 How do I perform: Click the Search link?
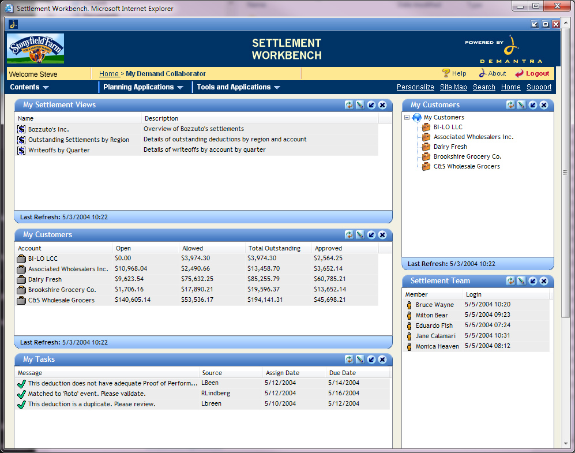pyautogui.click(x=484, y=87)
